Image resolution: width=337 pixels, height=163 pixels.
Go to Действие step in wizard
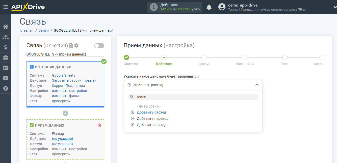(164, 58)
